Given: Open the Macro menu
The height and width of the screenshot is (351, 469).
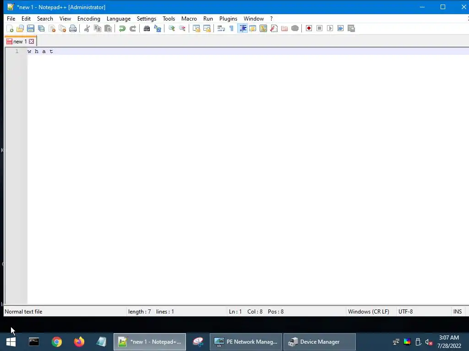Looking at the screenshot, I should coord(189,18).
